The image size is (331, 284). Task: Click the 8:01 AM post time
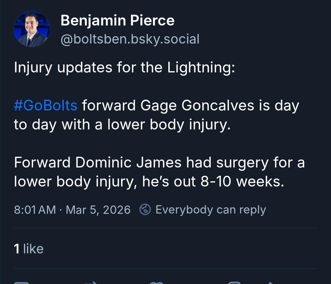click(x=35, y=210)
